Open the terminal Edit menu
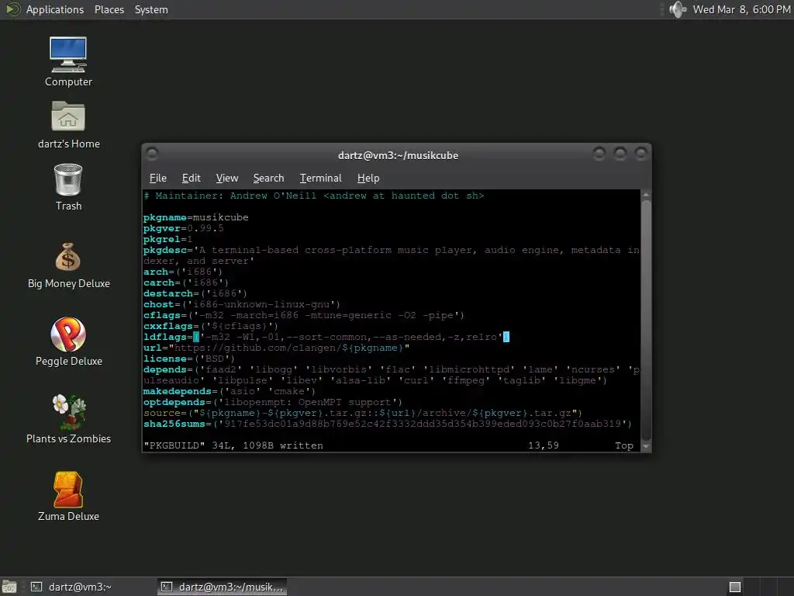 tap(191, 178)
